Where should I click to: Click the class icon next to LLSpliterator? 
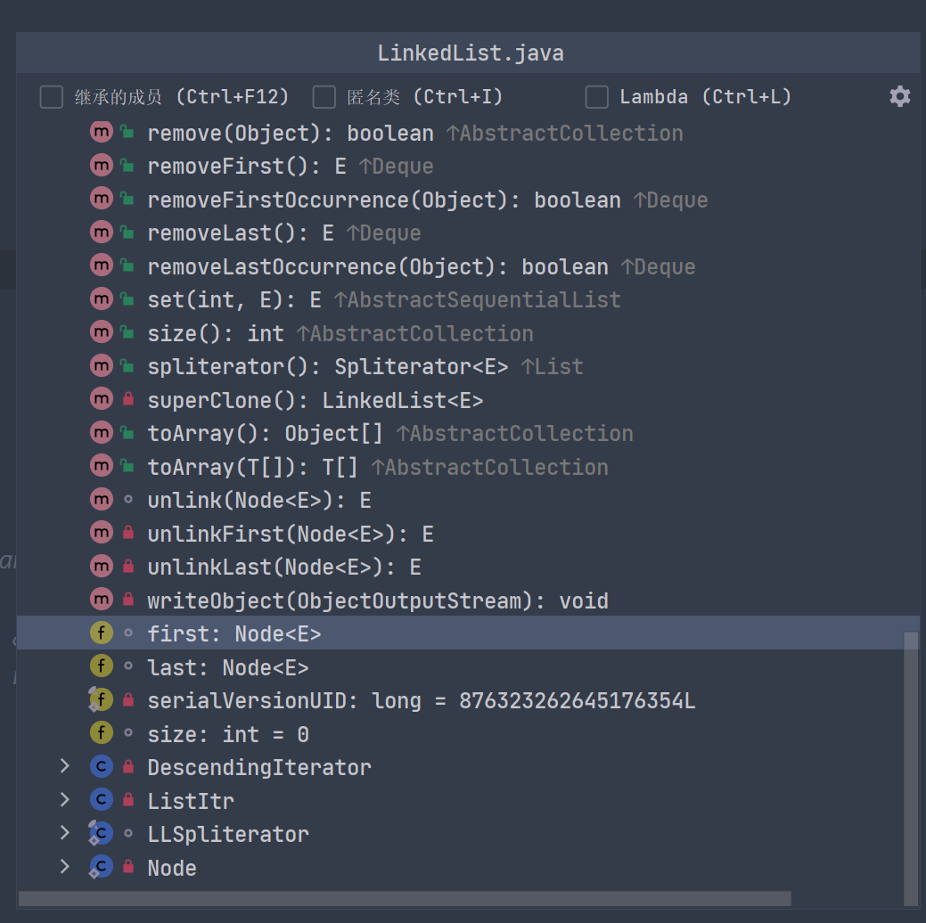pos(102,834)
